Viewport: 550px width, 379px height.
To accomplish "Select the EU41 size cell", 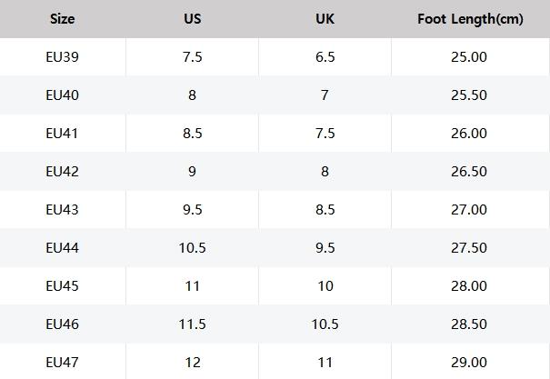I will [x=62, y=133].
